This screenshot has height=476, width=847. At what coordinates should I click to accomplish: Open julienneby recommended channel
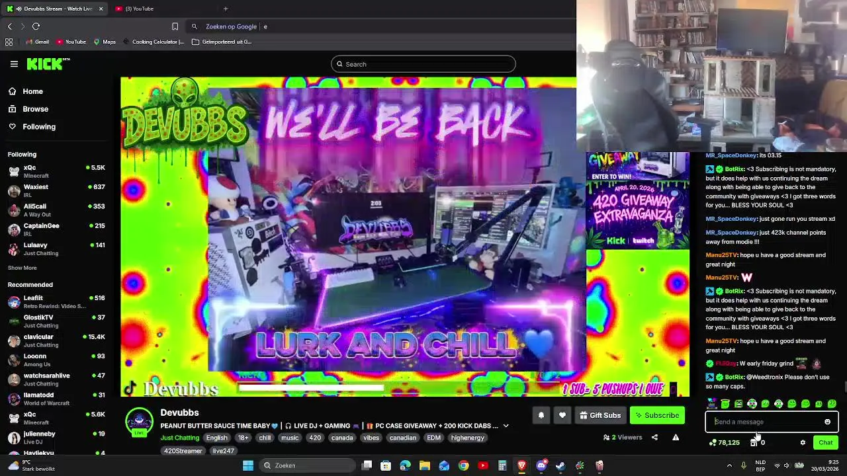(x=56, y=438)
